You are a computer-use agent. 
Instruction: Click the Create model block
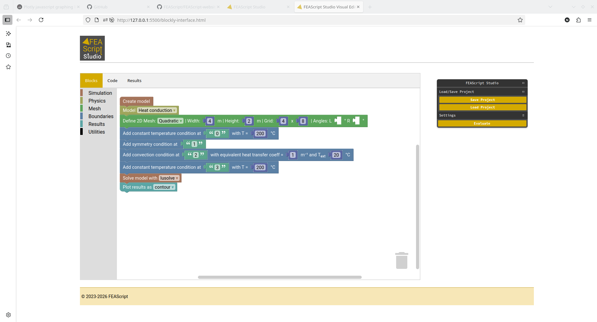[x=136, y=101]
